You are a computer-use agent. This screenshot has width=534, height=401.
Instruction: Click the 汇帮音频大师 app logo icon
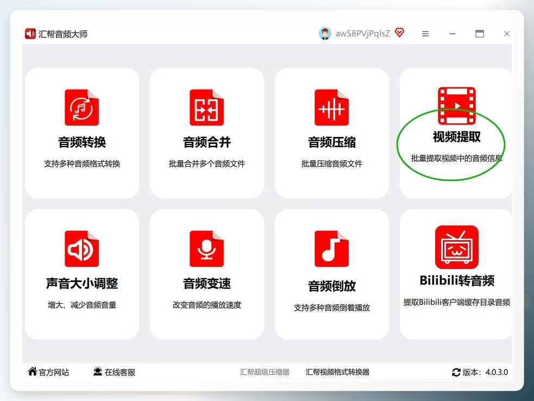tap(30, 34)
